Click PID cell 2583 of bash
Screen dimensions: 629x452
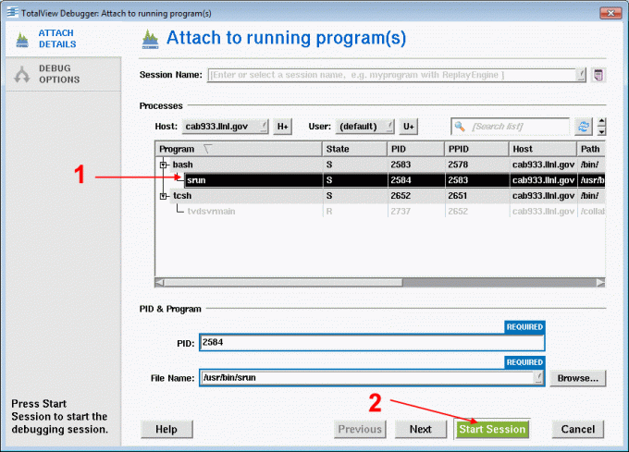point(401,165)
